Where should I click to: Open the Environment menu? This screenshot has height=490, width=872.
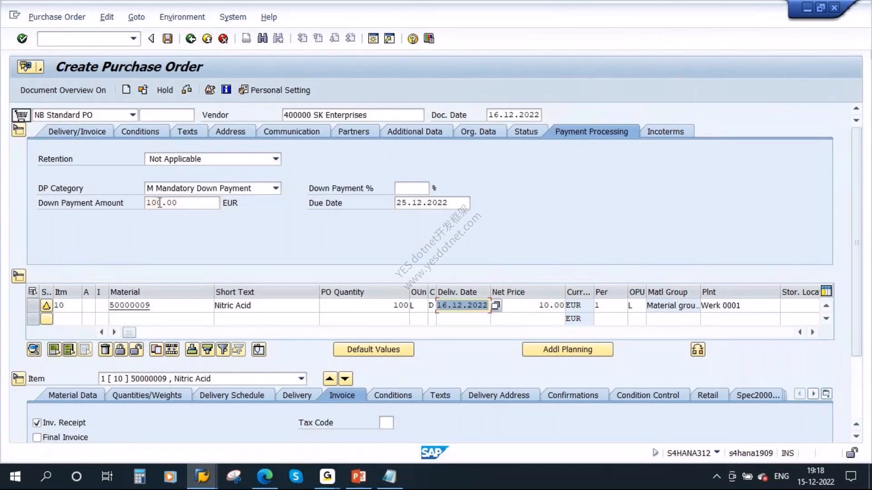[182, 17]
